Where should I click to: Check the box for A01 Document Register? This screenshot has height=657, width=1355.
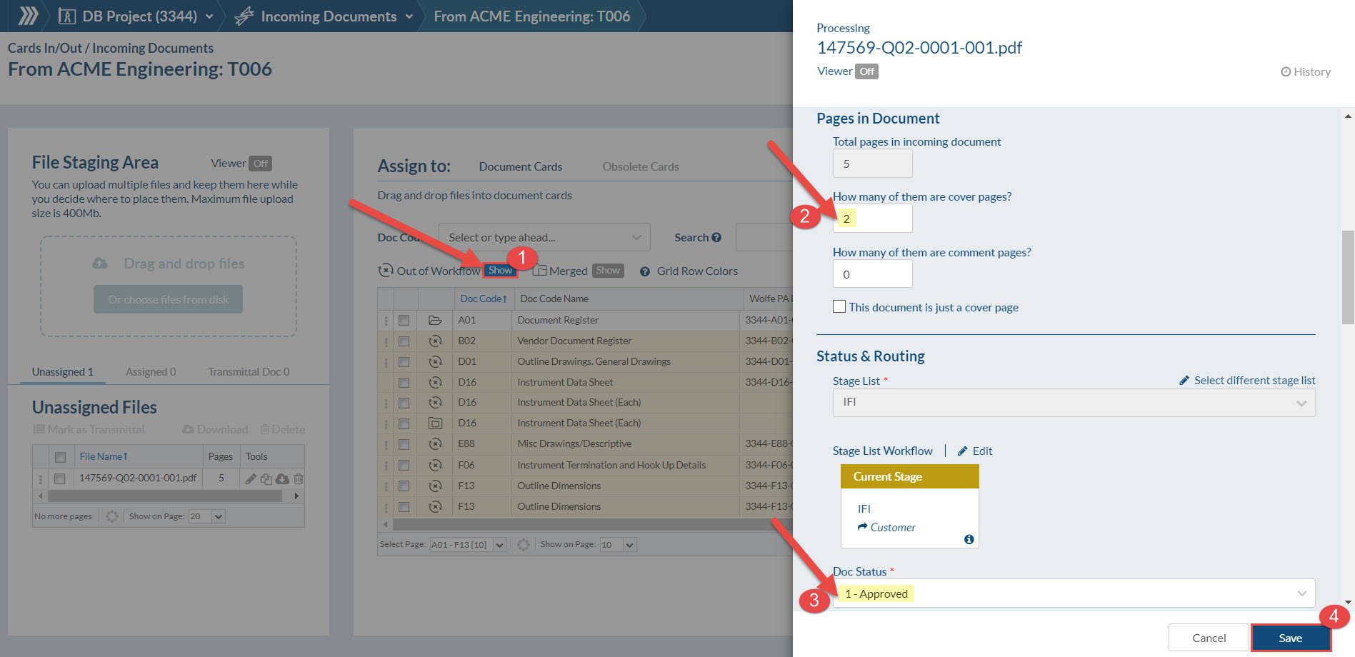pyautogui.click(x=404, y=321)
